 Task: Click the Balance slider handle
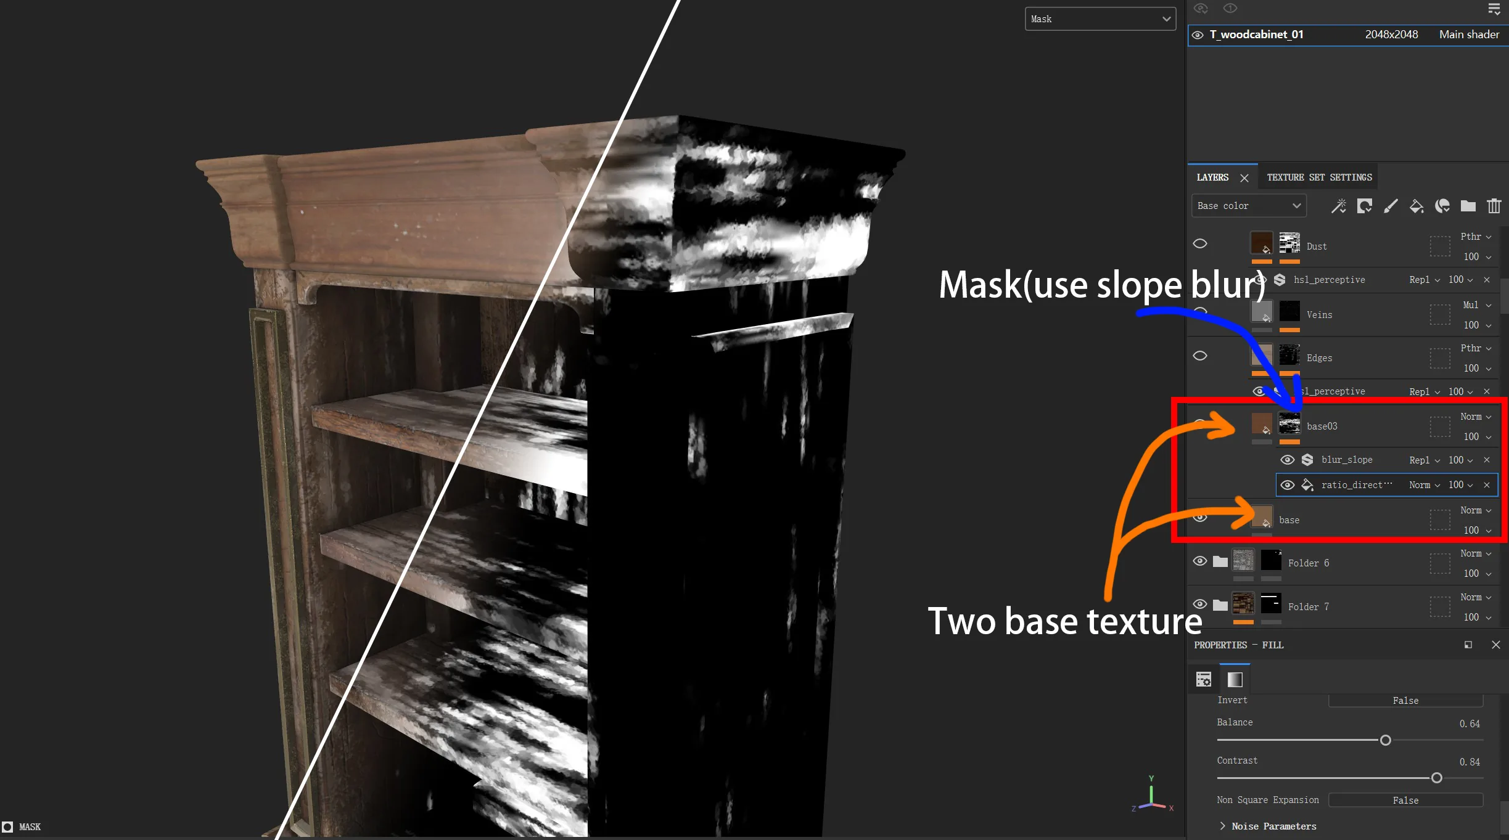1385,740
